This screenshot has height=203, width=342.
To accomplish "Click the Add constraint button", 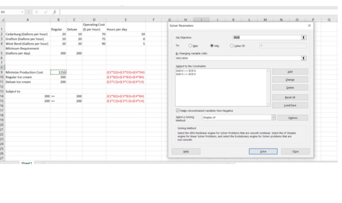I will pyautogui.click(x=290, y=72).
